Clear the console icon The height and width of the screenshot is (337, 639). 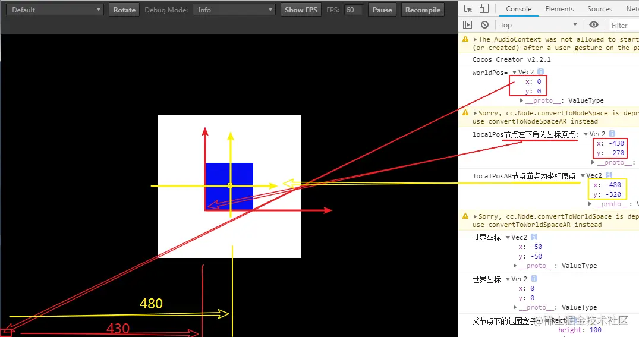pyautogui.click(x=484, y=25)
